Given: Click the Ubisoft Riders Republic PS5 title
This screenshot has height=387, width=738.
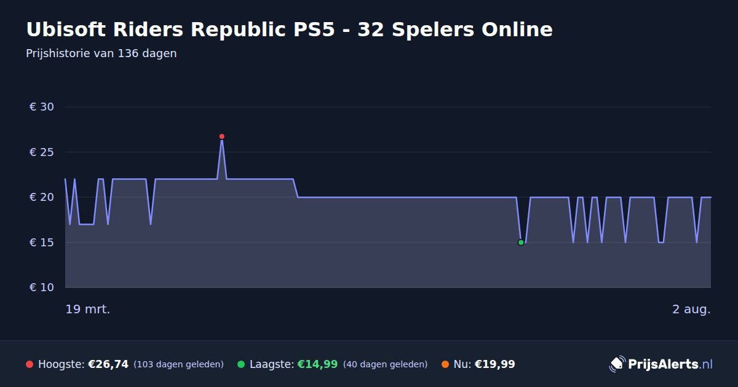Looking at the screenshot, I should [289, 29].
